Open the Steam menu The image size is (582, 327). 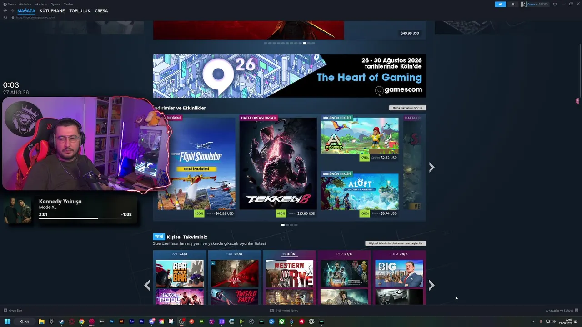(12, 4)
